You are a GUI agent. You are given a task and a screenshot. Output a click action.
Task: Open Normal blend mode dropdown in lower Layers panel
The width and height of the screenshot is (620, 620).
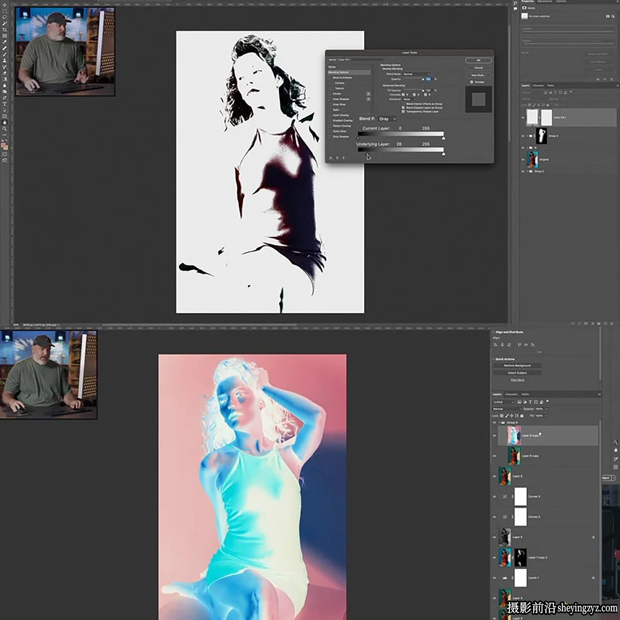(507, 409)
